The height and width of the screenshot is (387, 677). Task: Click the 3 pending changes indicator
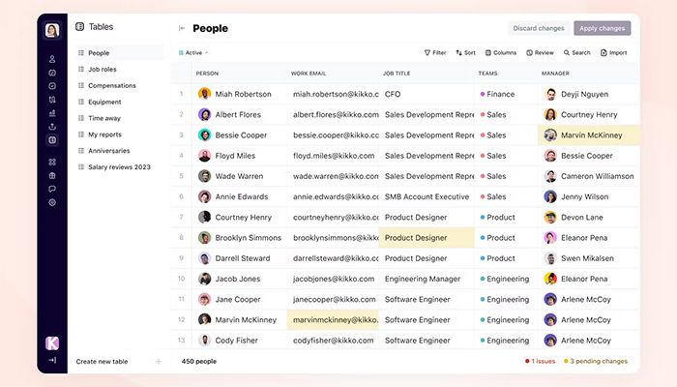tap(598, 361)
